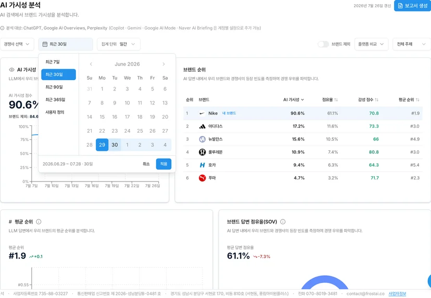
Task: Click the 2026.06.29 ~ 07.28 range text
Action: coord(68,164)
